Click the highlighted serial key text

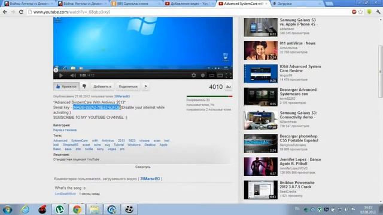click(96, 107)
